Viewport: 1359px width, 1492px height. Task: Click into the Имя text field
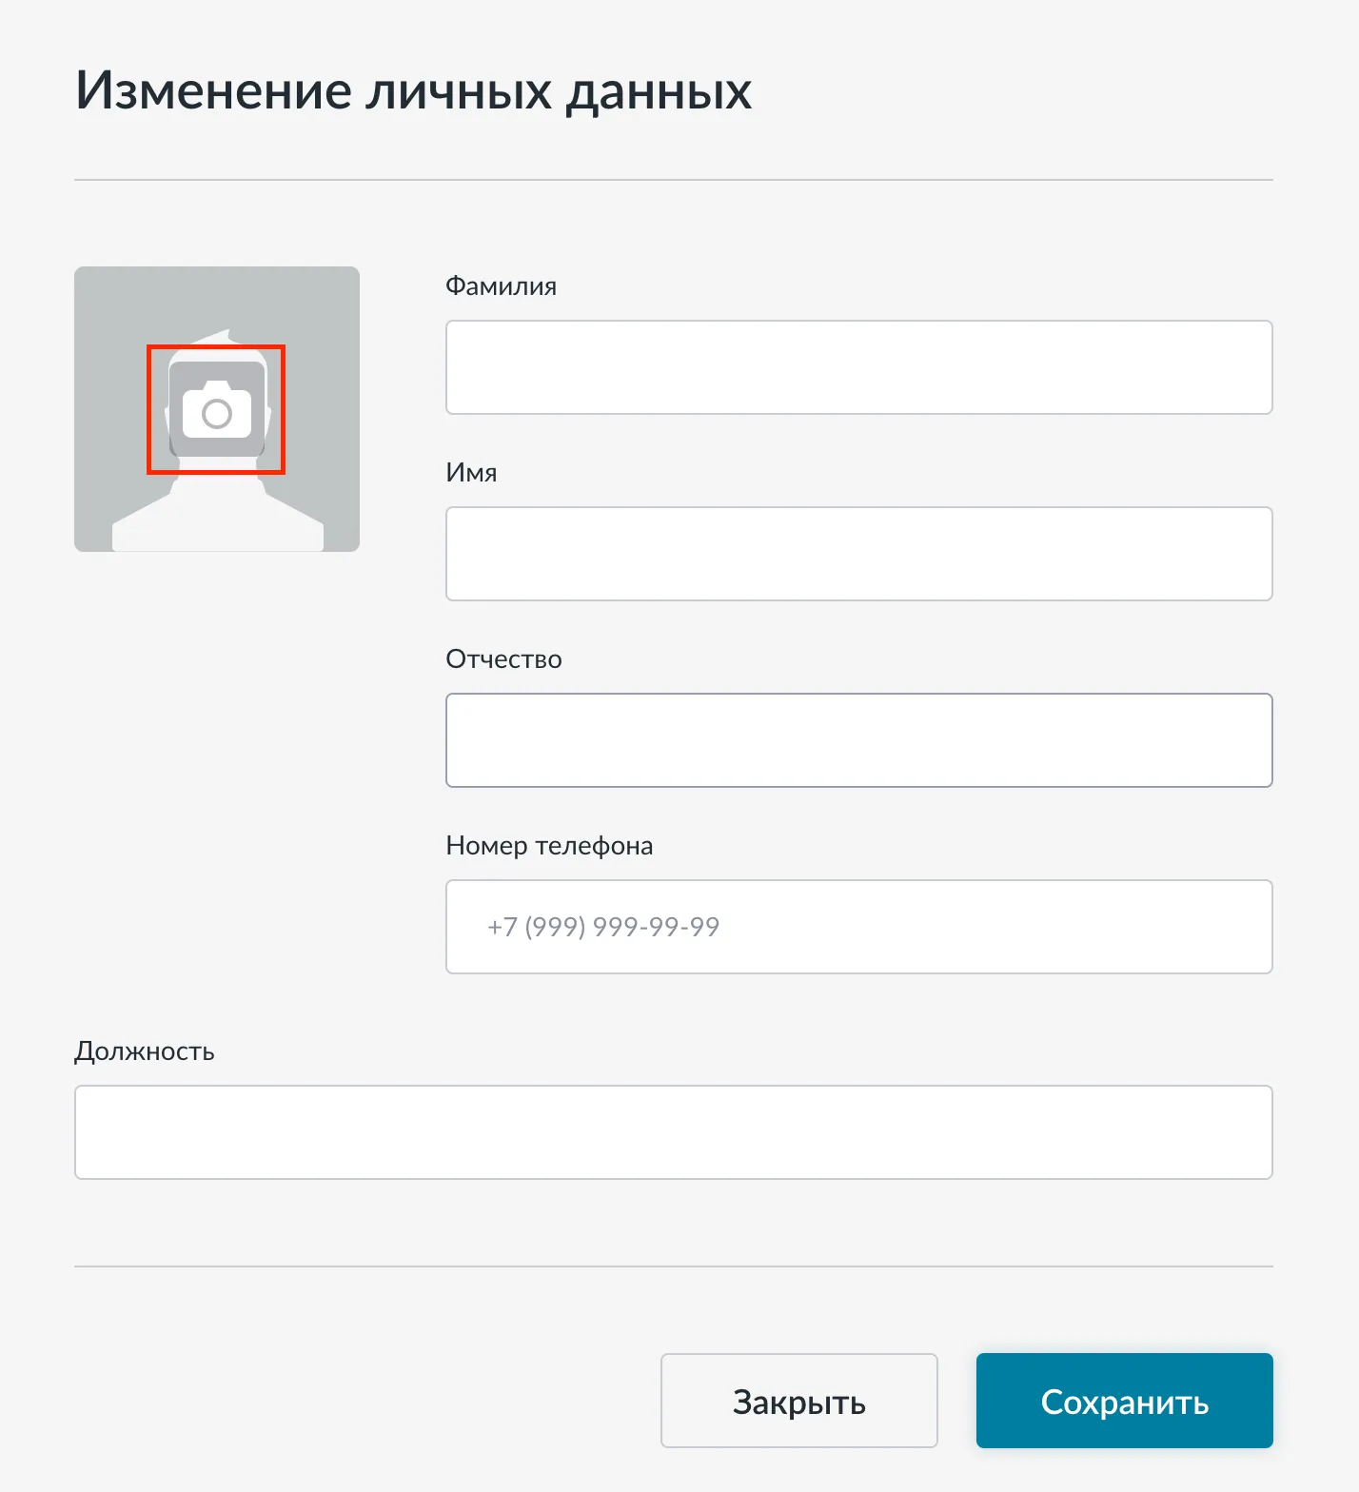coord(858,554)
